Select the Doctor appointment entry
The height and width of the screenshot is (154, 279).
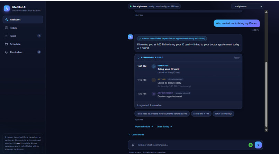click(x=188, y=95)
